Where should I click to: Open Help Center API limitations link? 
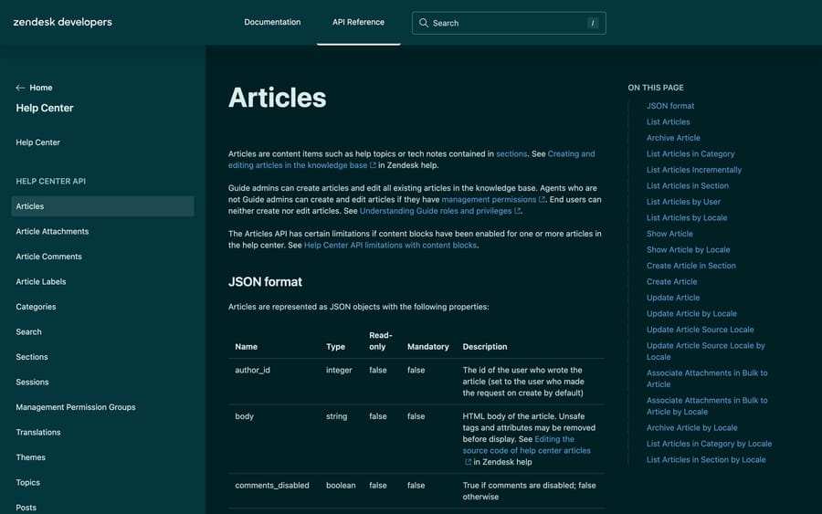click(391, 246)
